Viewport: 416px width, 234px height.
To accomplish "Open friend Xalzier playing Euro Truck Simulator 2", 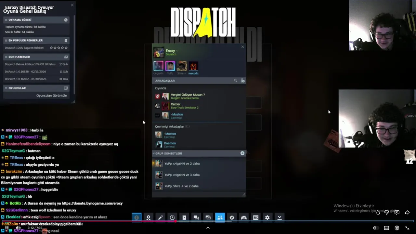I will 199,106.
